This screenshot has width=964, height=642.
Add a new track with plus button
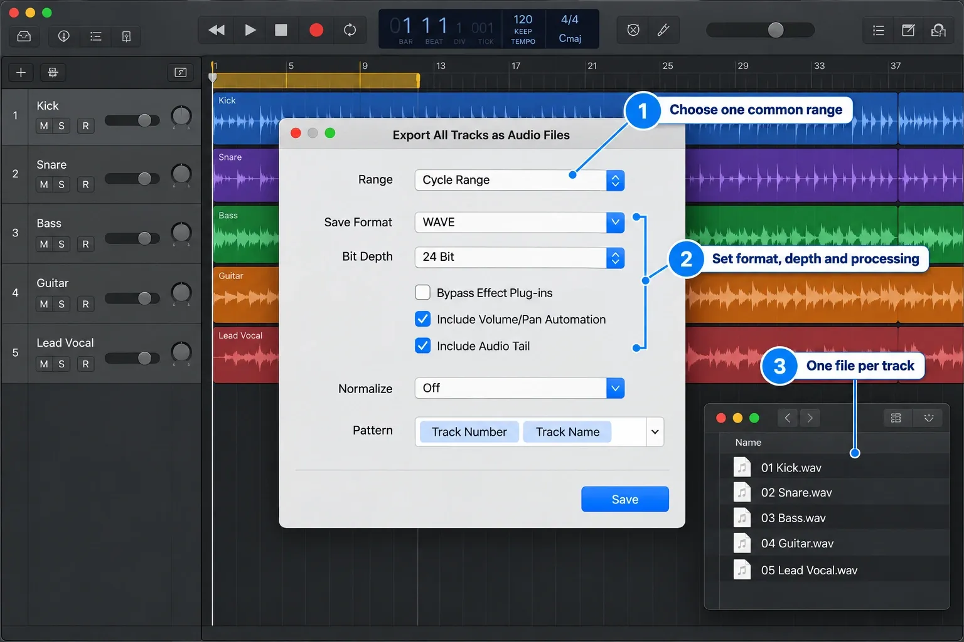(x=21, y=73)
